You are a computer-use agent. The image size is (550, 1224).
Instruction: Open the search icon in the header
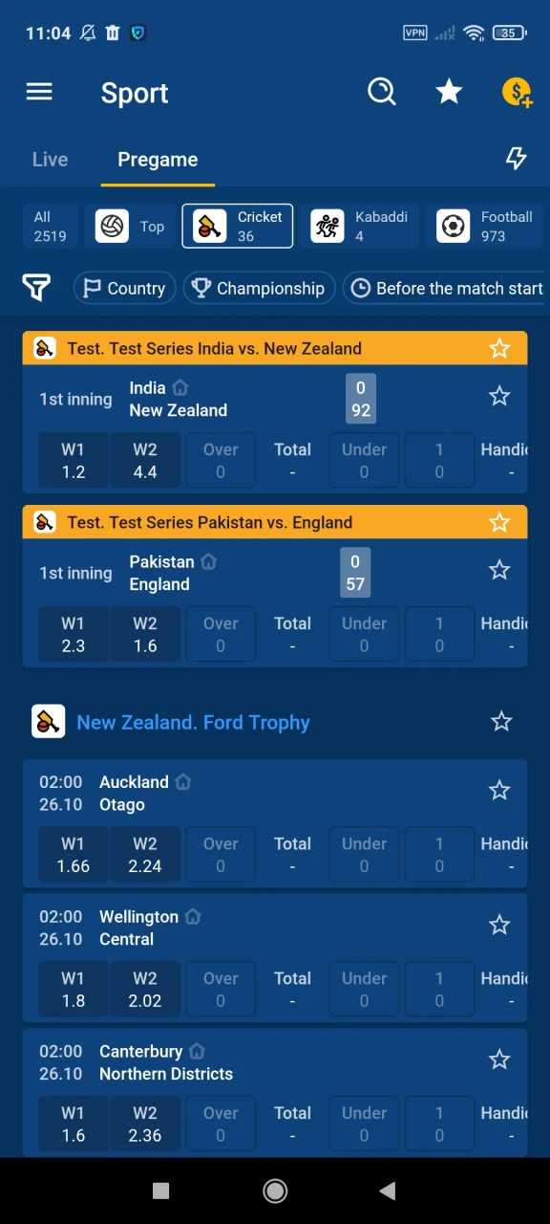tap(382, 92)
